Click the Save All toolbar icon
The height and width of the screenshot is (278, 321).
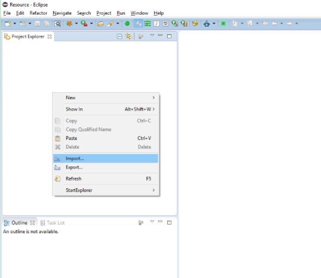point(47,24)
